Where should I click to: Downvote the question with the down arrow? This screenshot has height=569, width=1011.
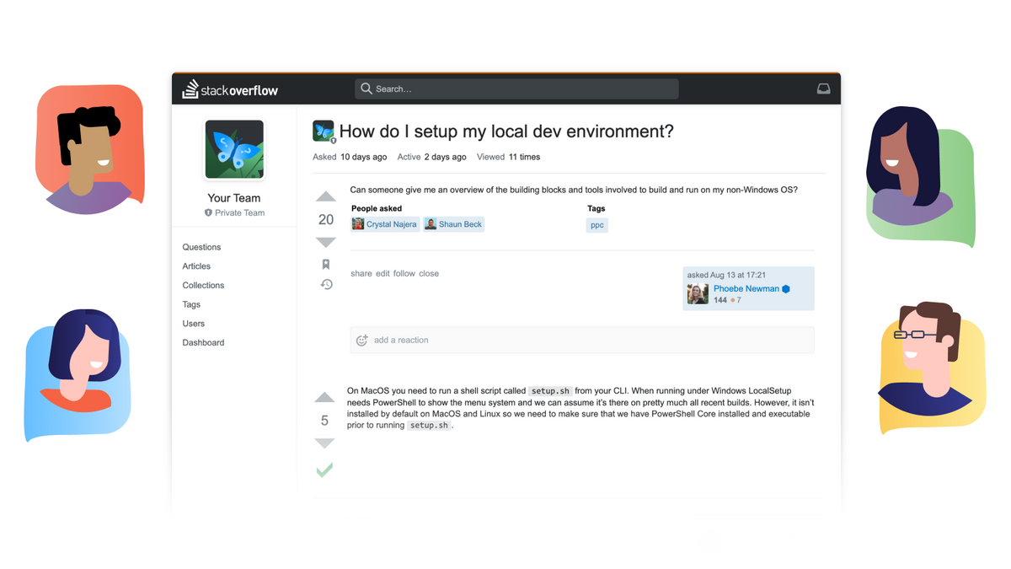(325, 242)
